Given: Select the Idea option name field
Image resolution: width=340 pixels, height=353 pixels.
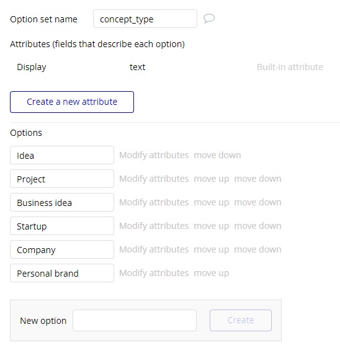Looking at the screenshot, I should click(62, 155).
